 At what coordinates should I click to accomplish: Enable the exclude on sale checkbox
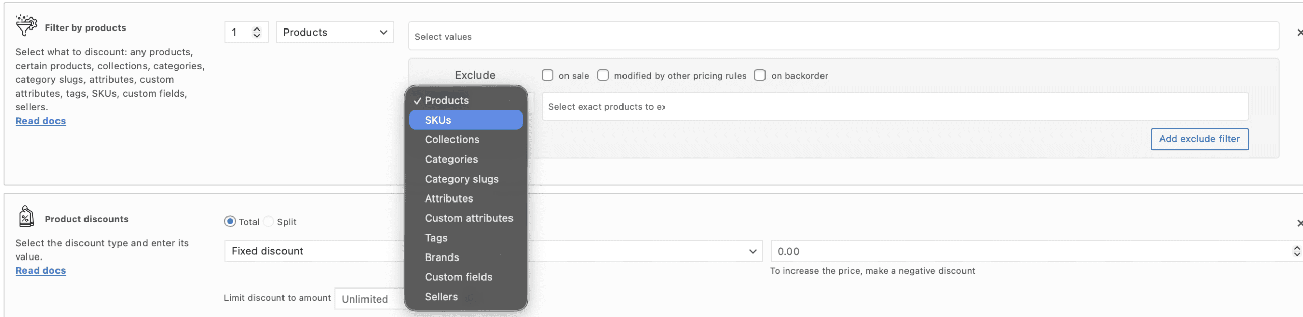547,75
